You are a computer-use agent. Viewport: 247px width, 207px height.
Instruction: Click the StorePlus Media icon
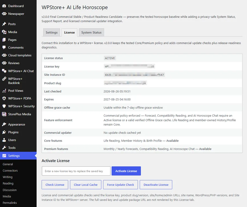(x=4, y=114)
